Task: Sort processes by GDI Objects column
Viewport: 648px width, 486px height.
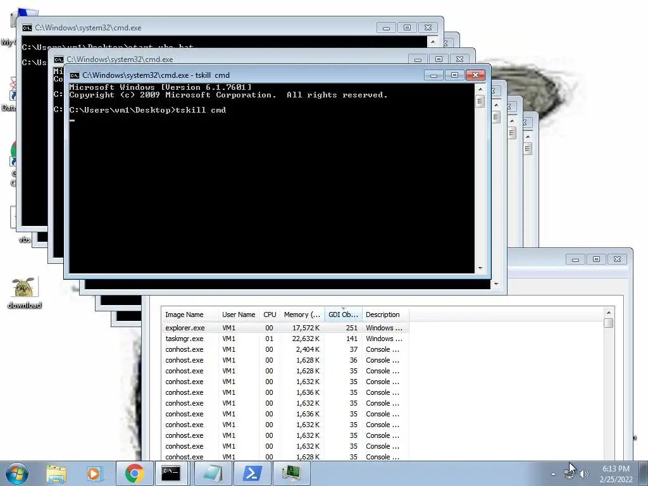Action: [x=343, y=315]
